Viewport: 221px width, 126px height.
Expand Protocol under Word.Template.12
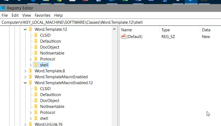[x=31, y=59]
